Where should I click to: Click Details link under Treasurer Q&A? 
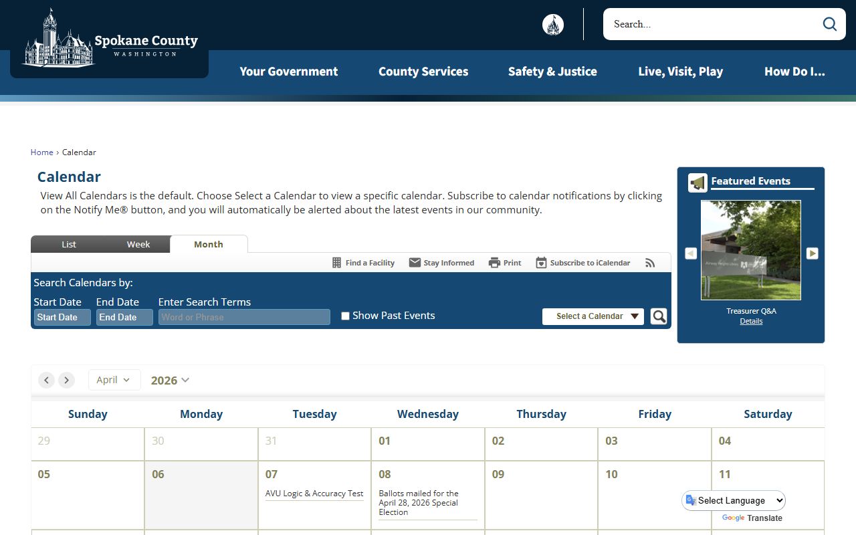751,322
